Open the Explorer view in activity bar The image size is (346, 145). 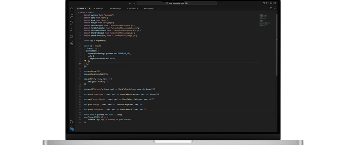[72, 9]
